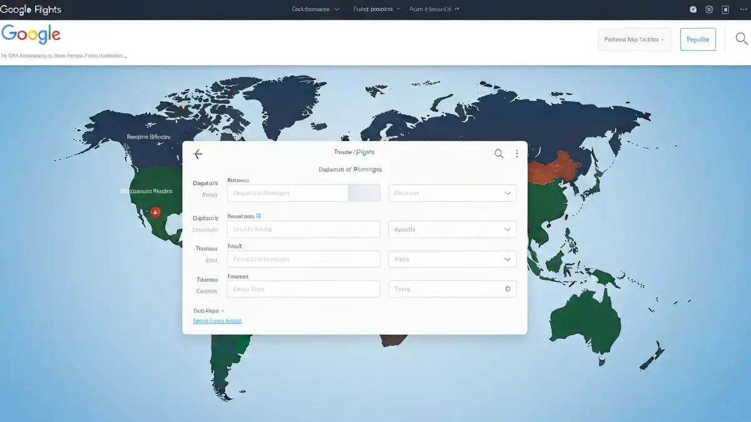
Task: Click the search magnifier in the page header
Action: (x=741, y=39)
